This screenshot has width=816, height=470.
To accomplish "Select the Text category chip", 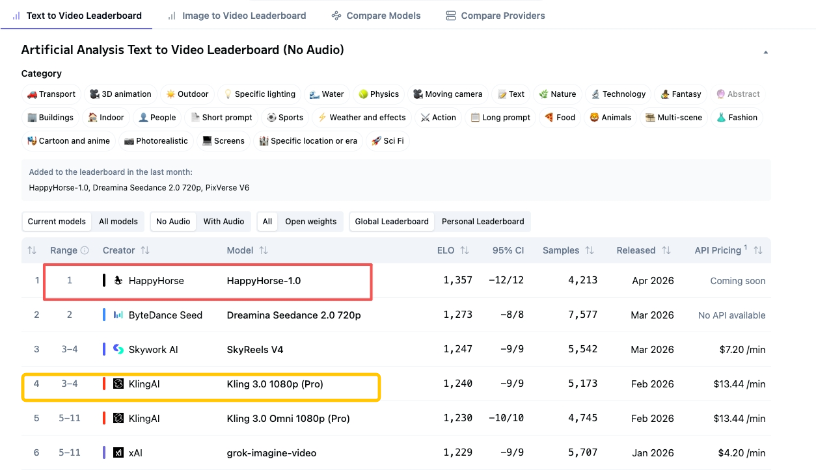I will pos(511,94).
